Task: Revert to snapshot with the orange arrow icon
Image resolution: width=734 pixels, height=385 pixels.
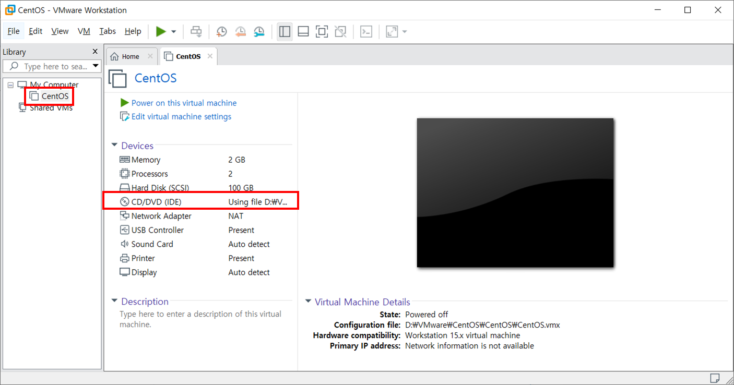Action: coord(240,32)
